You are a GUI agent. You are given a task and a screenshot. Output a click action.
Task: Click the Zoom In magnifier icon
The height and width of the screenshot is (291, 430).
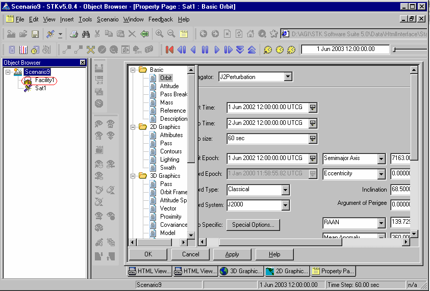(x=159, y=34)
